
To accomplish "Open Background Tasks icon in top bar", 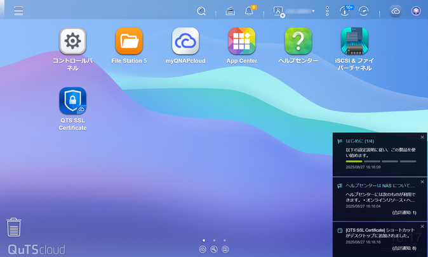I will (230, 11).
